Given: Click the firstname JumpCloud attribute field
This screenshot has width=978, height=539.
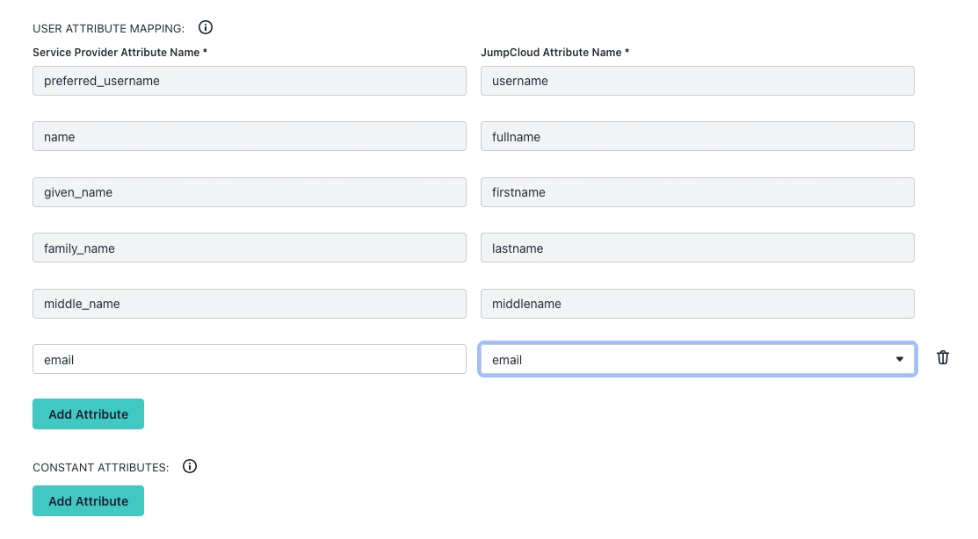Looking at the screenshot, I should [x=697, y=192].
